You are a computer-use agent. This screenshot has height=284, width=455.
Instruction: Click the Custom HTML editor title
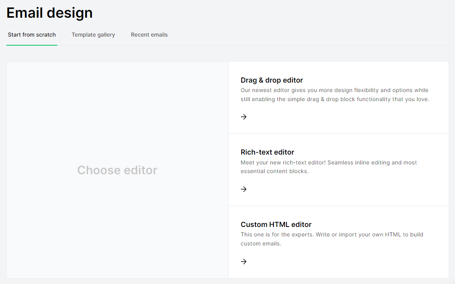(276, 225)
